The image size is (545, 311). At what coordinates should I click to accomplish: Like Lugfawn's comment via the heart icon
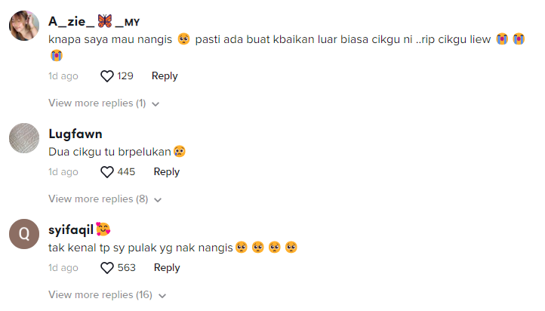(107, 172)
